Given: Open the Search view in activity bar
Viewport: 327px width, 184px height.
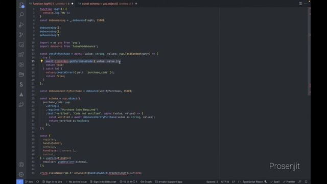Looking at the screenshot, I should click(21, 15).
